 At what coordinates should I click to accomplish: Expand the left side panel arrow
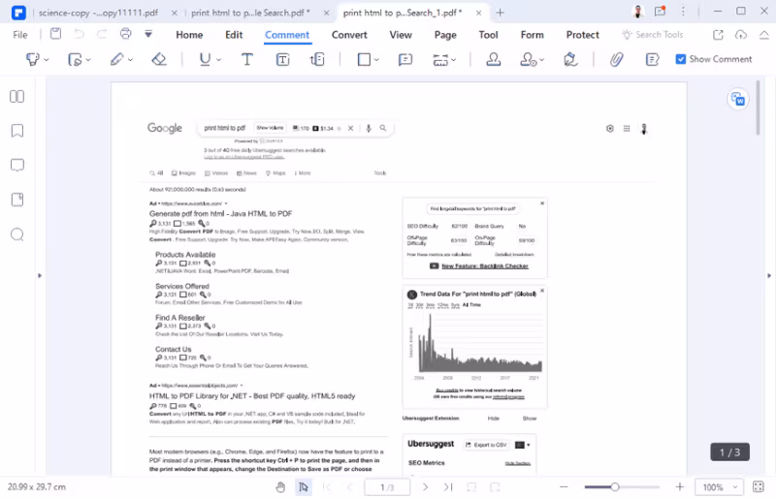click(x=40, y=275)
